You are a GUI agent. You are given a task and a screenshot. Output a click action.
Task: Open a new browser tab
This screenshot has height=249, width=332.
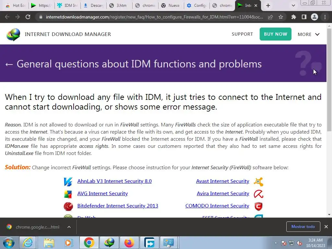(x=268, y=6)
